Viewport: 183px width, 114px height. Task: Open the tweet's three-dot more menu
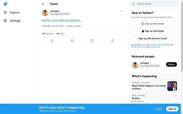pyautogui.click(x=121, y=11)
